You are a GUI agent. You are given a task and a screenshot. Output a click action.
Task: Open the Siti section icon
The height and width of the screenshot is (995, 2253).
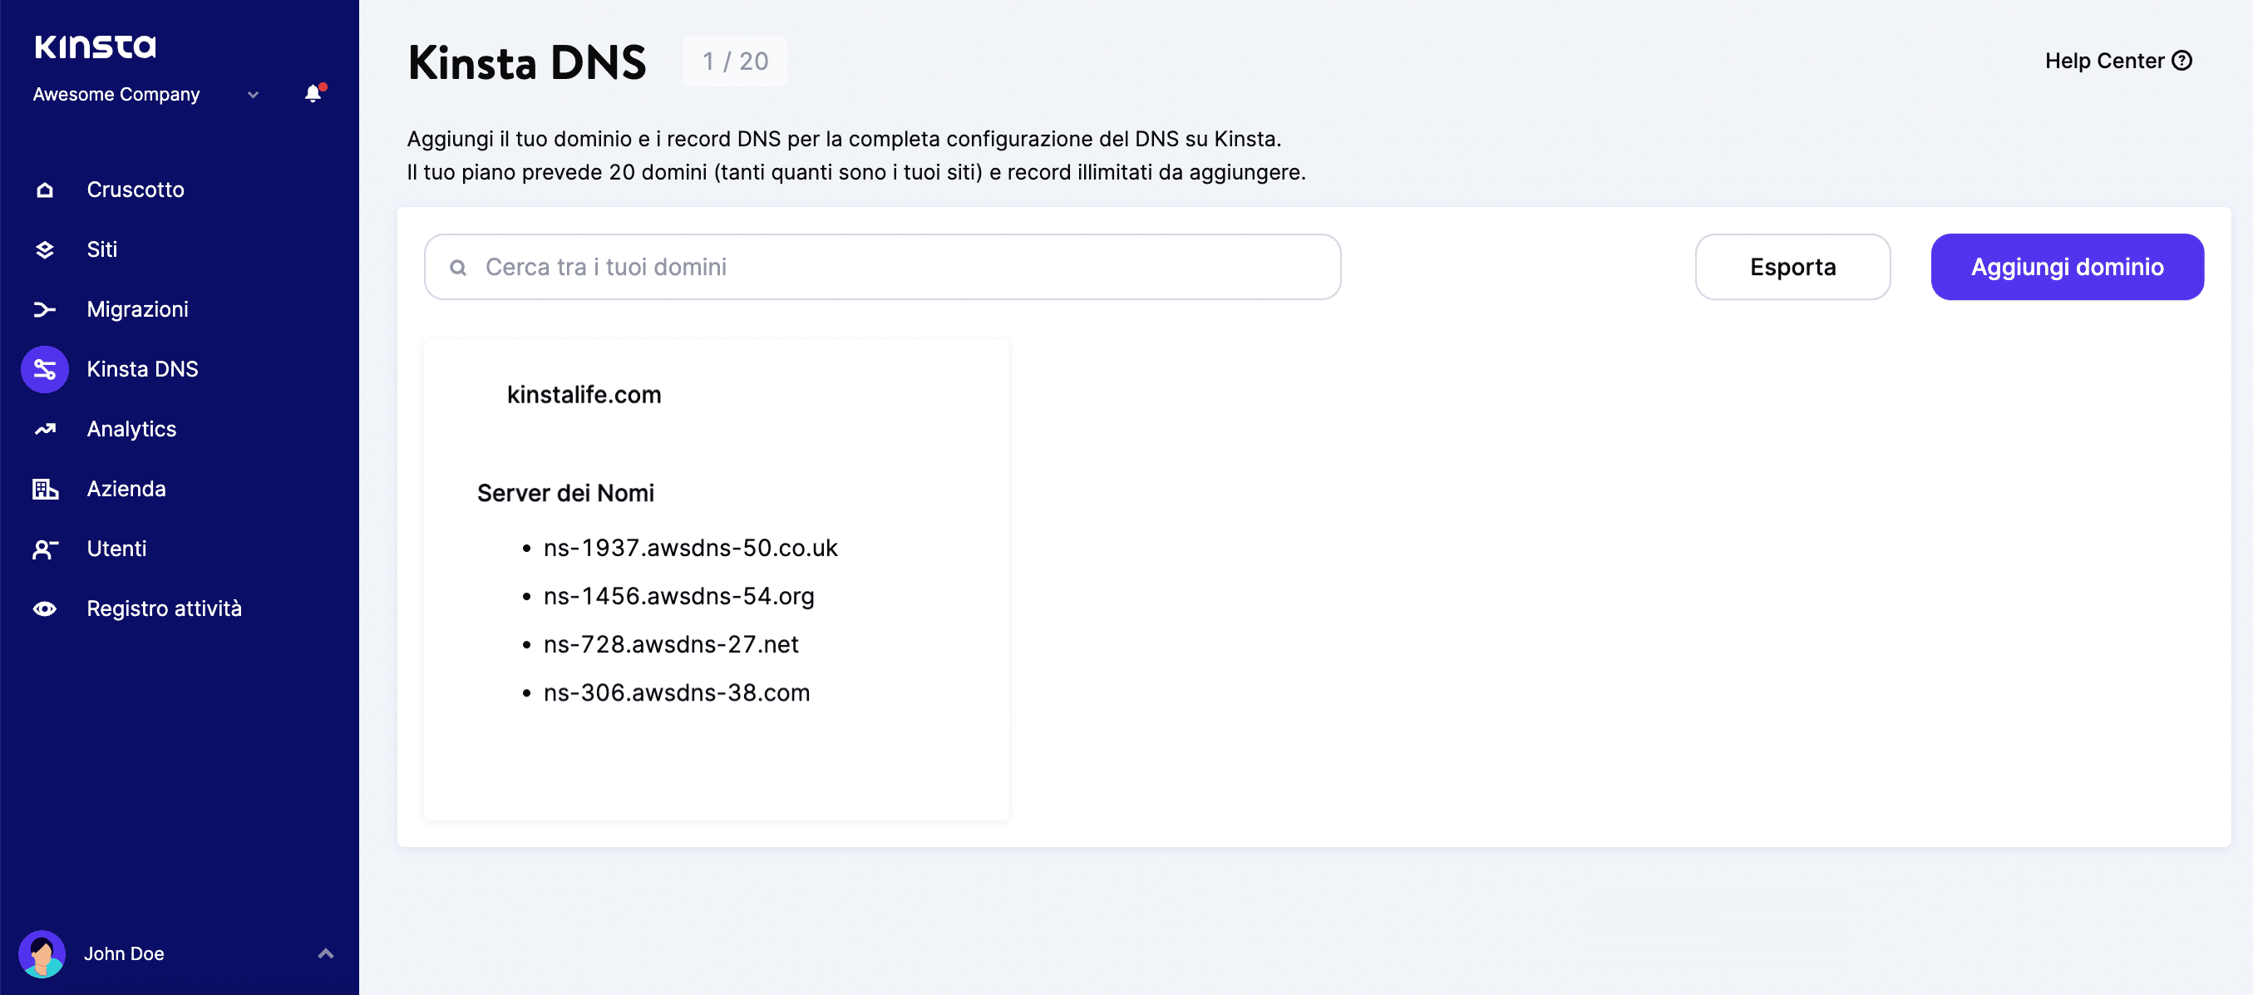click(x=44, y=249)
